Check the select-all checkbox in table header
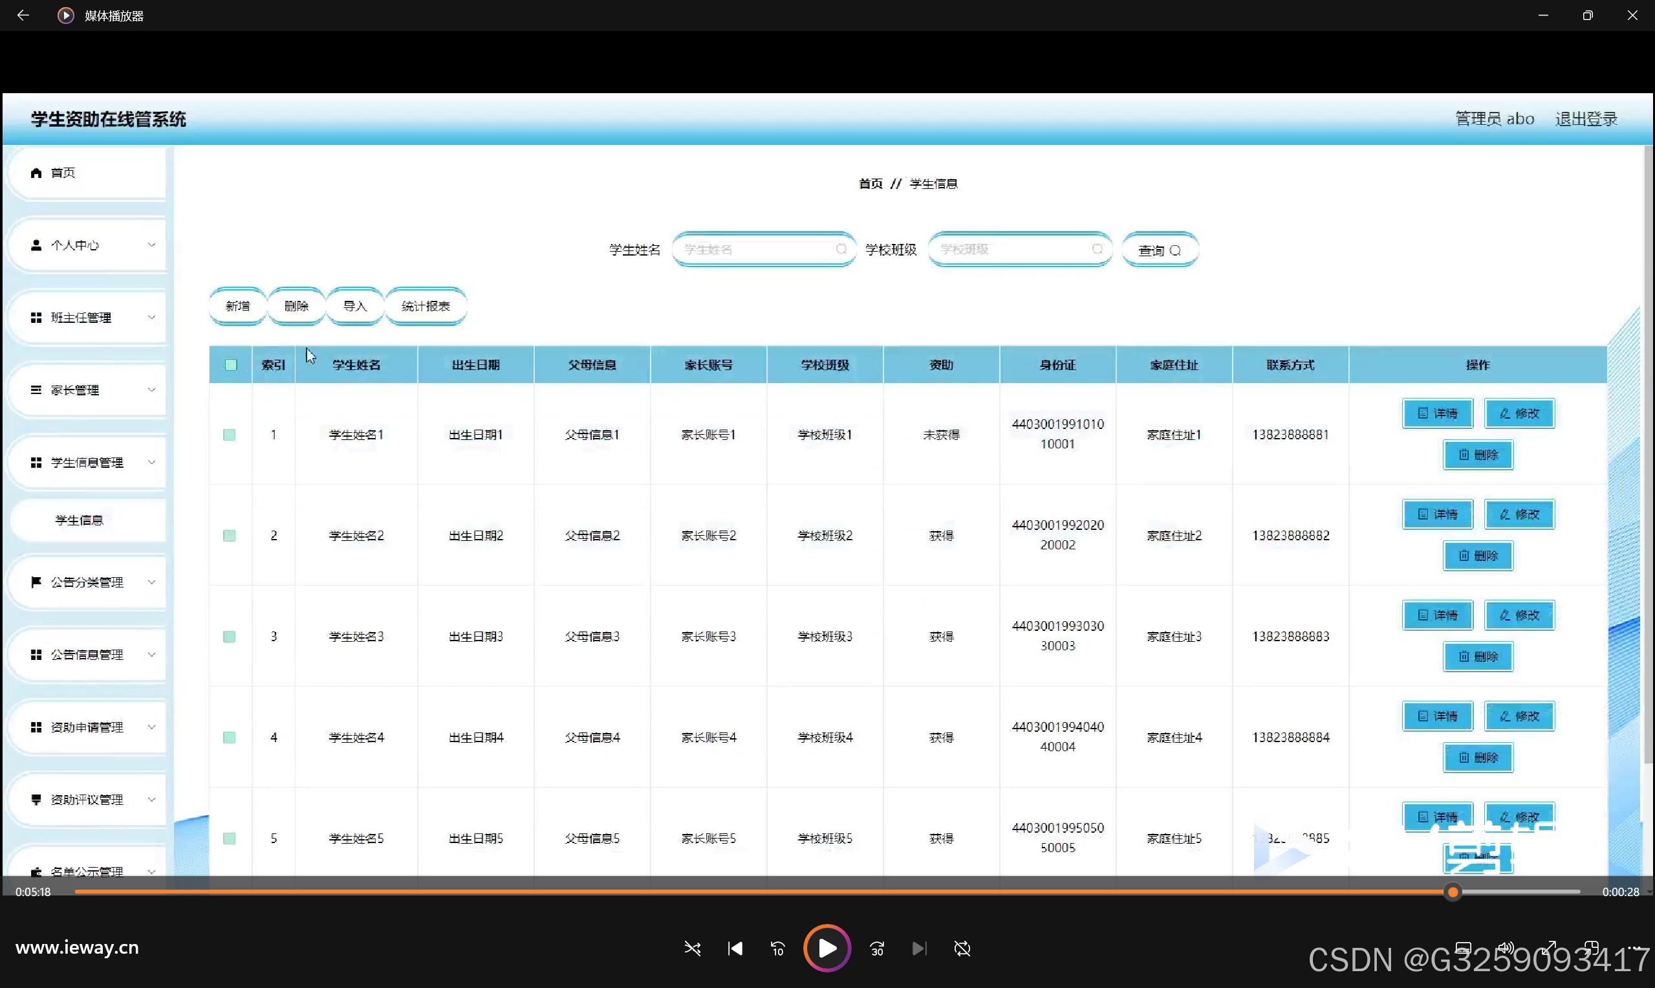 point(231,365)
